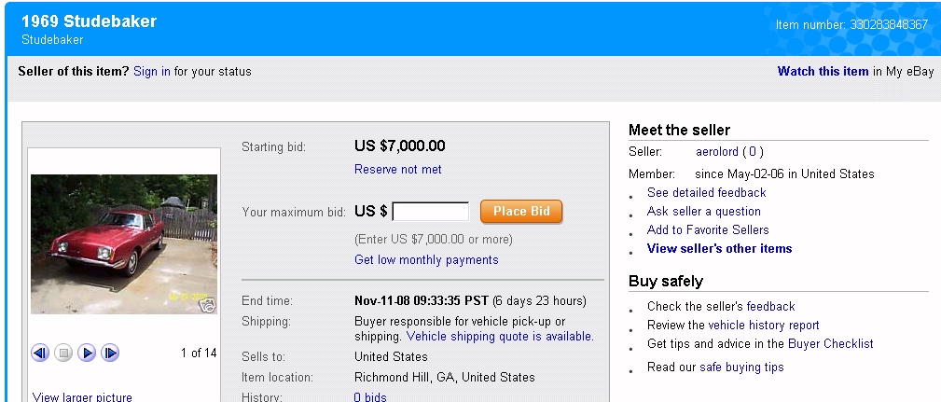Click the previous picture arrow icon
Image resolution: width=941 pixels, height=402 pixels.
[x=40, y=353]
